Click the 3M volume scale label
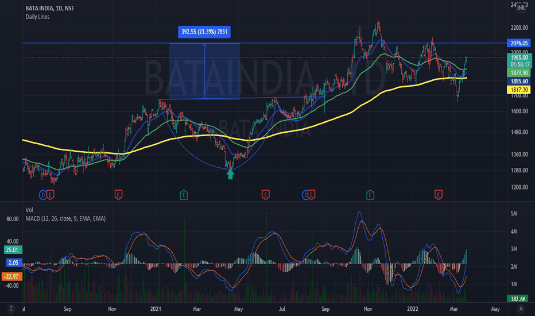 514,249
